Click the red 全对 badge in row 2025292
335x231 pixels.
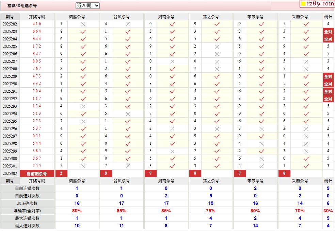click(328, 99)
